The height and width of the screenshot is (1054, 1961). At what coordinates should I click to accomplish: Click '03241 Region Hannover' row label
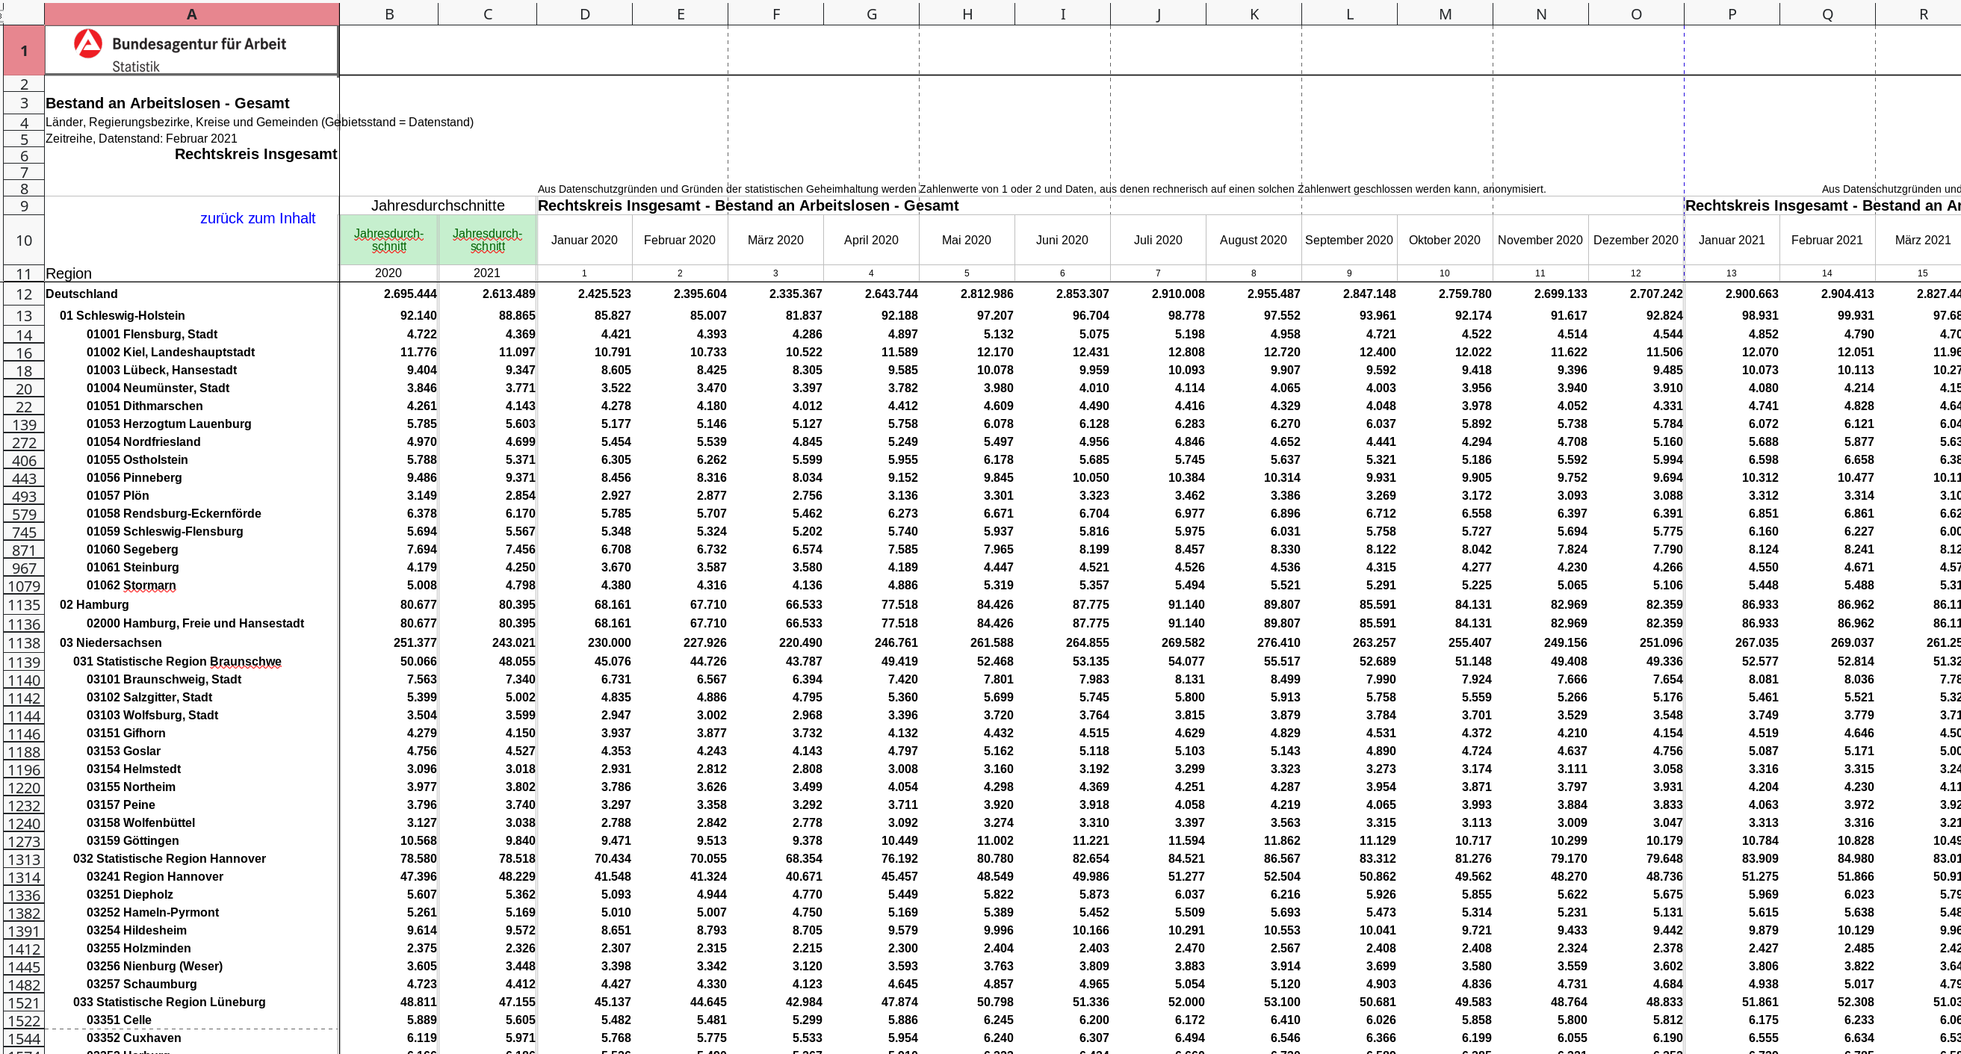(155, 876)
